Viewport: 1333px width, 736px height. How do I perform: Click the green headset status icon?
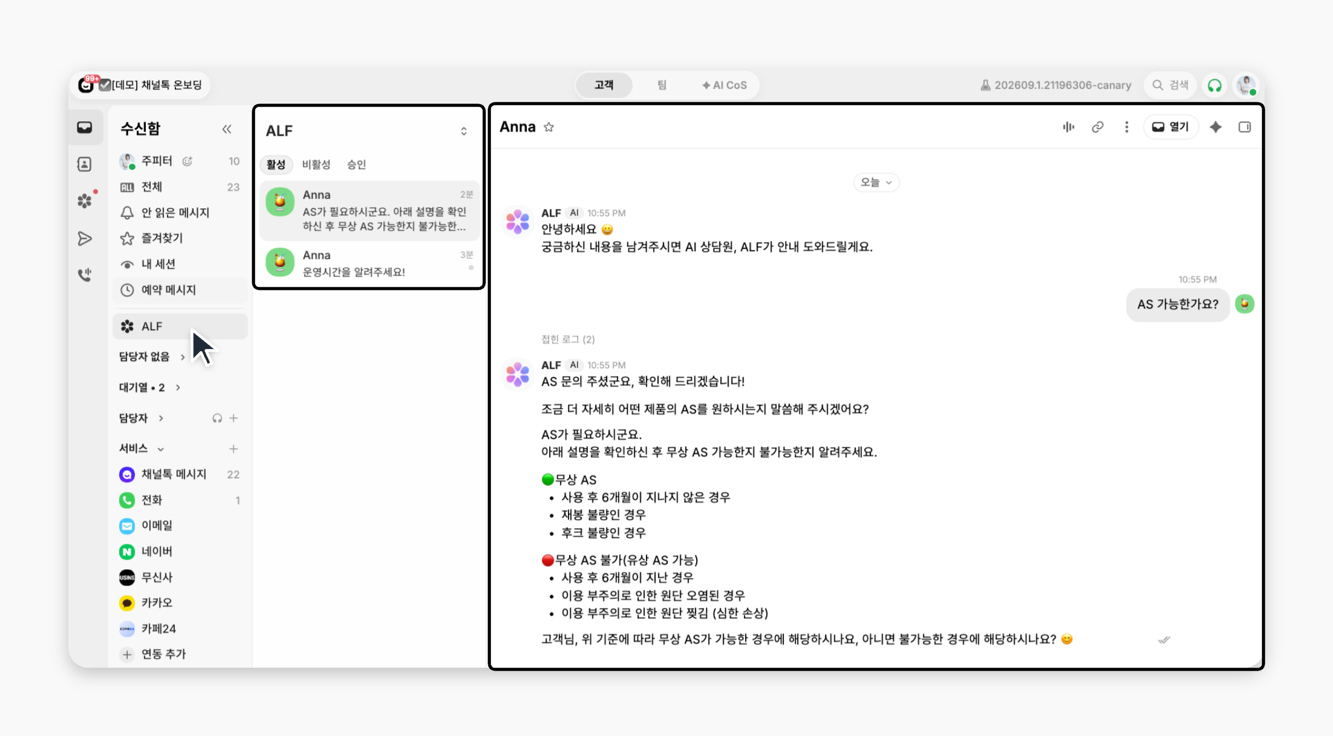click(1215, 85)
